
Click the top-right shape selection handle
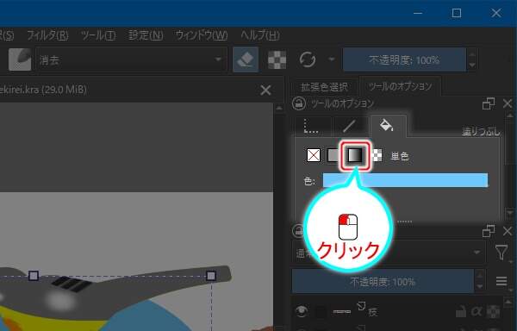tap(211, 276)
